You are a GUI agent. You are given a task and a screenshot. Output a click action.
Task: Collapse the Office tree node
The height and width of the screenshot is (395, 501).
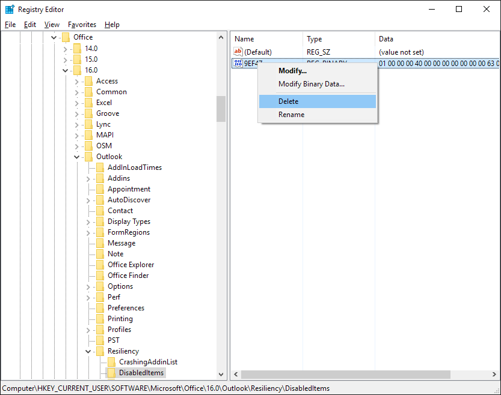(x=54, y=38)
